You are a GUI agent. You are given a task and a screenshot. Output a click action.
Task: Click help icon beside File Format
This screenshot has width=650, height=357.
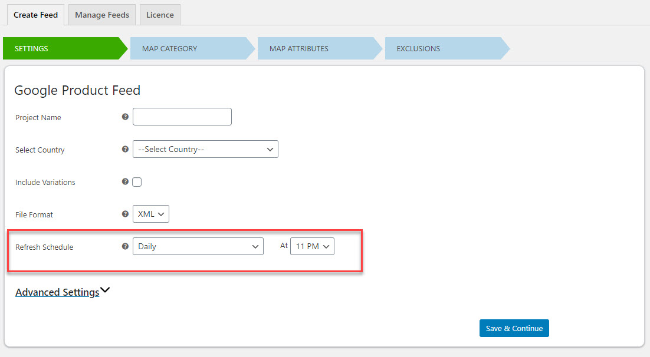125,214
